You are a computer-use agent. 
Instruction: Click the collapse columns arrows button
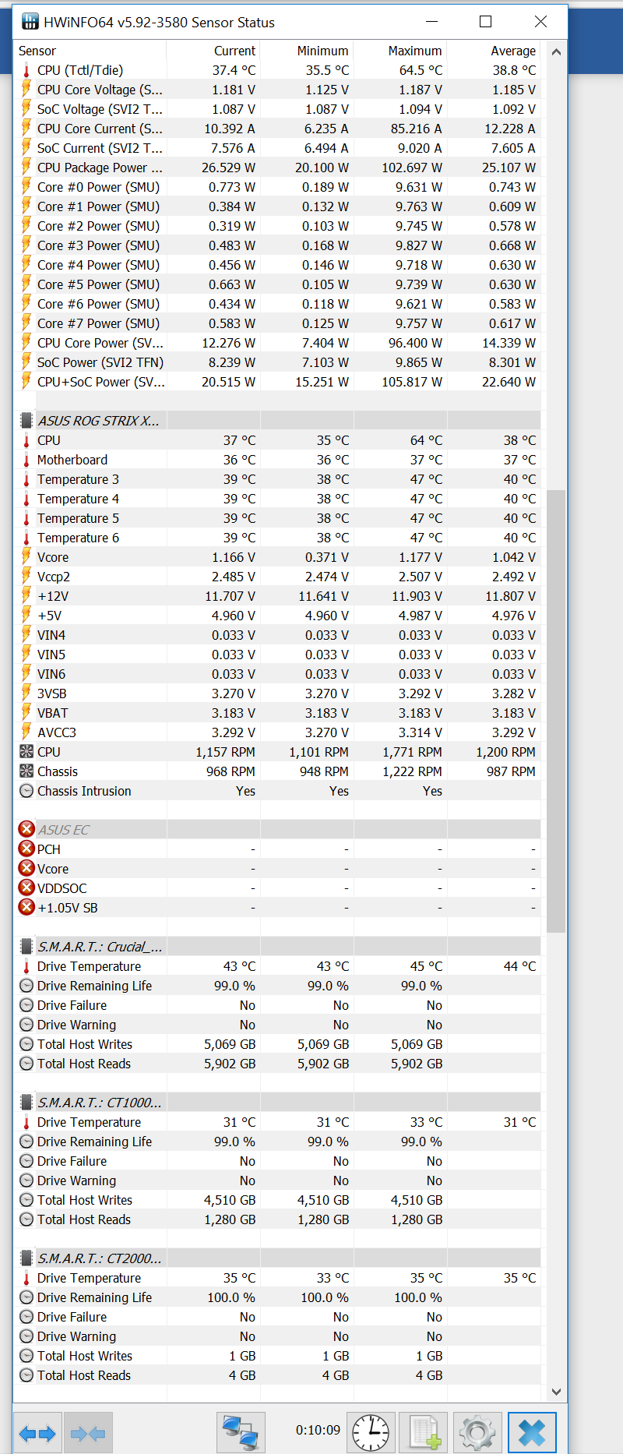pyautogui.click(x=88, y=1433)
